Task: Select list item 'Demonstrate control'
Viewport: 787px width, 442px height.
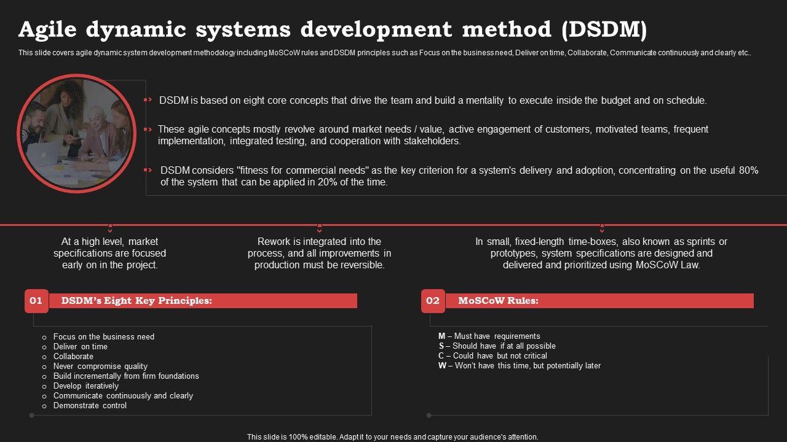Action: (x=90, y=406)
